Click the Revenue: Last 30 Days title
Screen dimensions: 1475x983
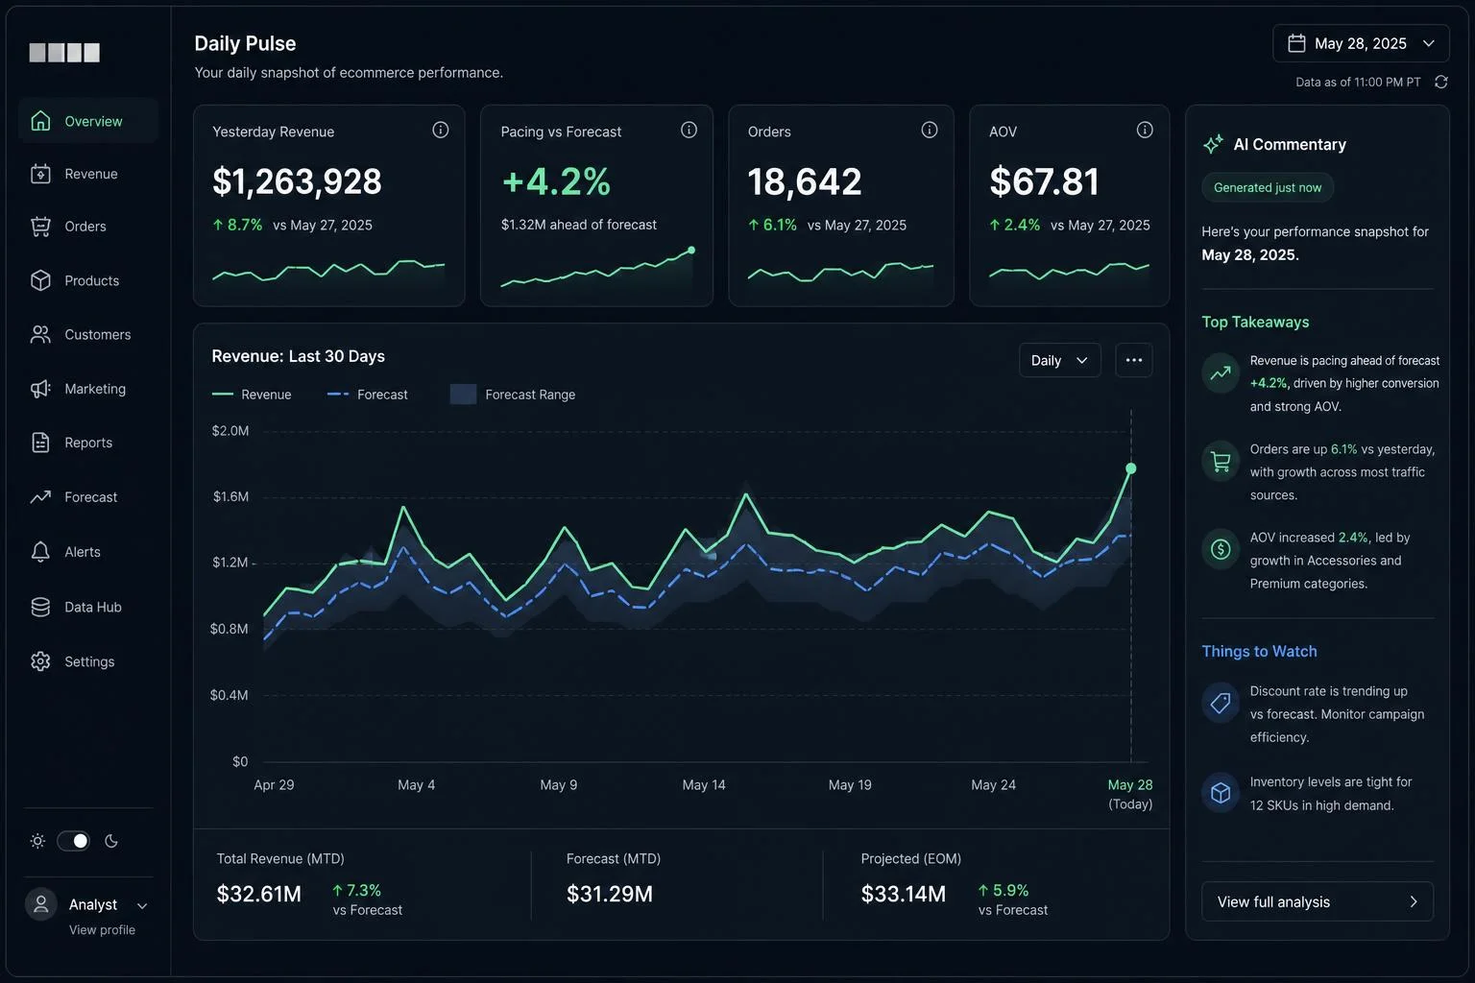coord(298,356)
